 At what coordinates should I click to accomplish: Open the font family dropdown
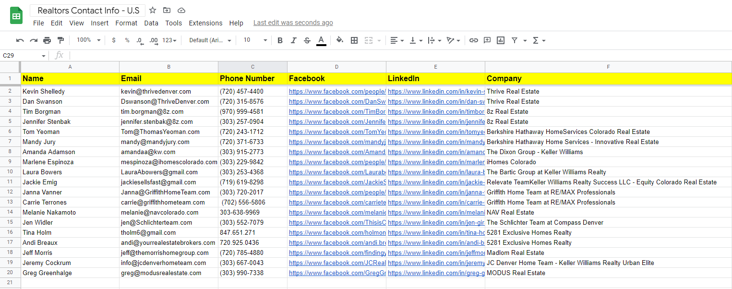click(x=210, y=40)
